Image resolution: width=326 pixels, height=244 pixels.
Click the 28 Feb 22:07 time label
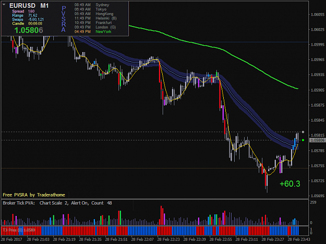click(142, 239)
